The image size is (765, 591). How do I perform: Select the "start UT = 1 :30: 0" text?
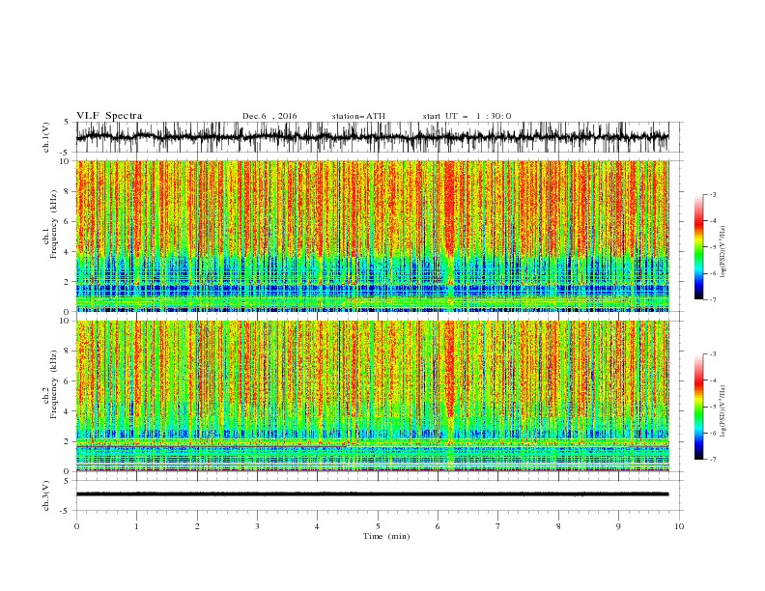tap(467, 116)
